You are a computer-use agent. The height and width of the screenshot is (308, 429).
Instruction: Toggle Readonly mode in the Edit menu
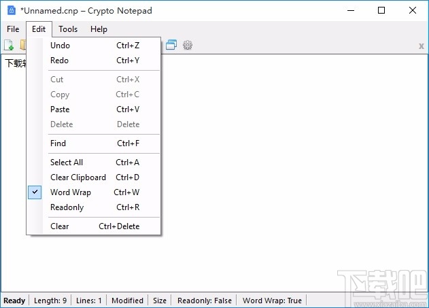[95, 207]
